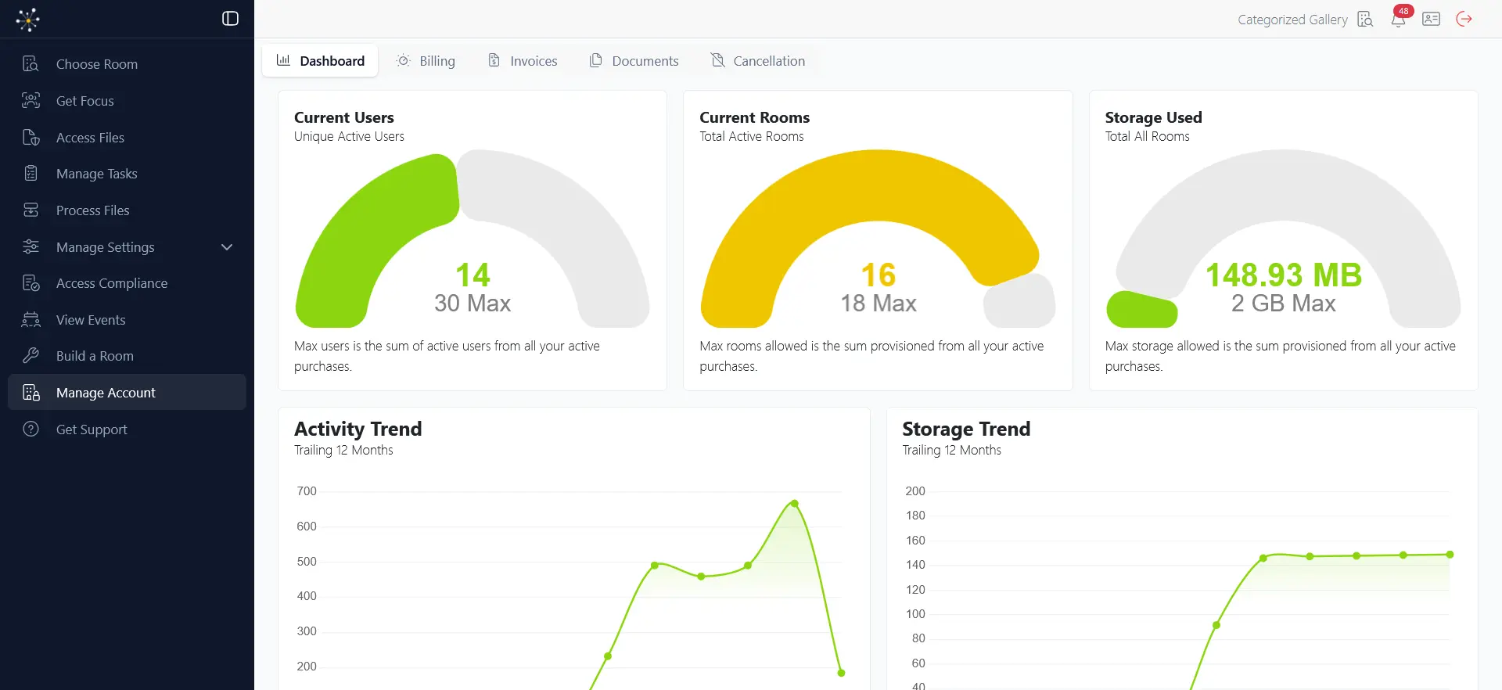Click the Get Focus sidebar icon
The width and height of the screenshot is (1502, 690).
[31, 100]
